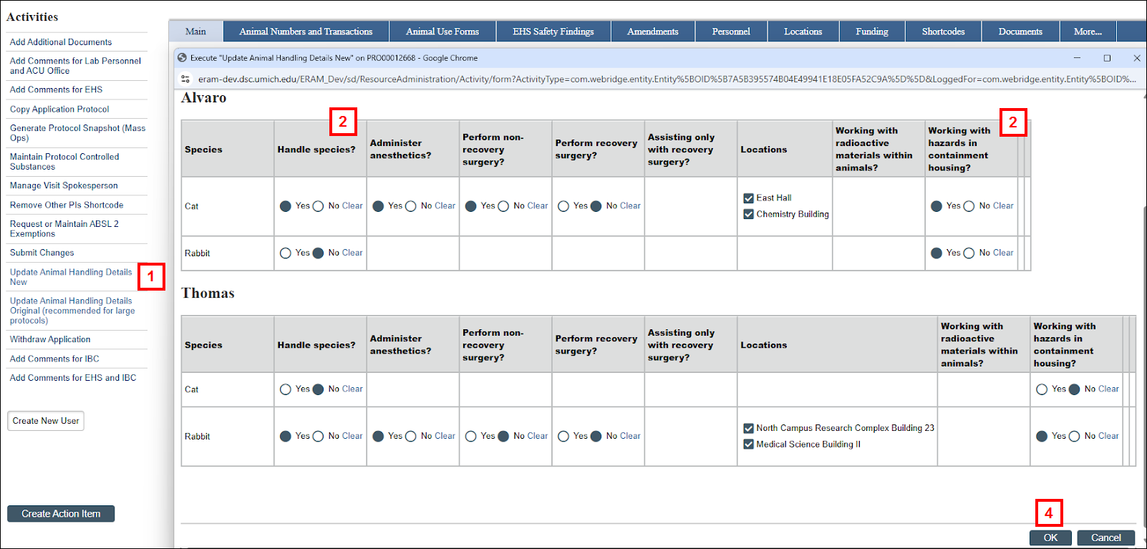
Task: Open the Add Comments for IBC activity
Action: [x=54, y=359]
